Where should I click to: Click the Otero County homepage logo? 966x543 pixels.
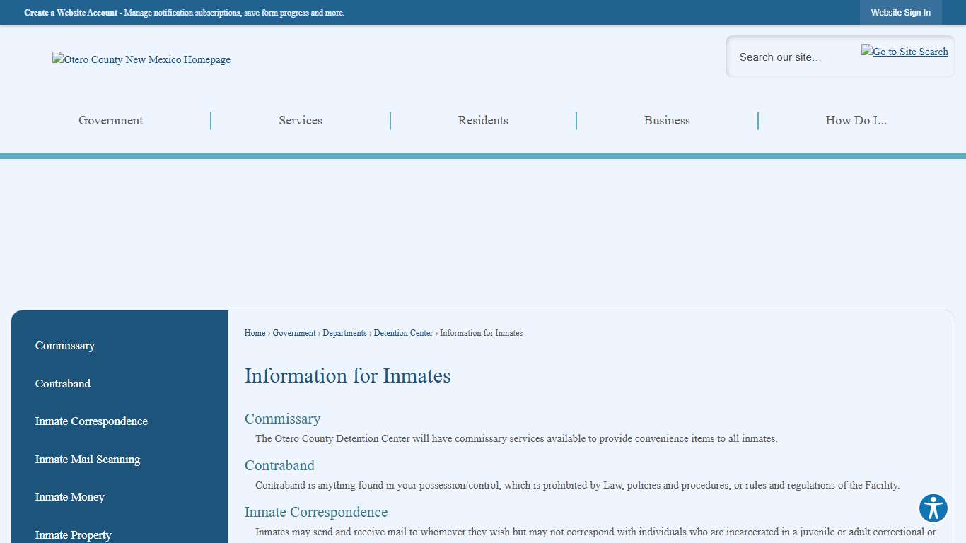click(x=141, y=59)
